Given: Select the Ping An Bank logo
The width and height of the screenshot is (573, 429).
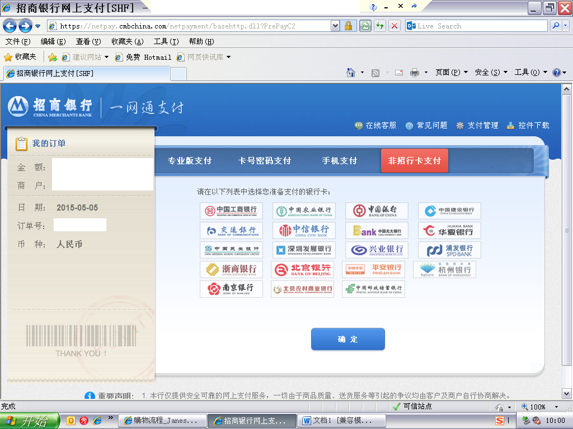Looking at the screenshot, I should 373,270.
